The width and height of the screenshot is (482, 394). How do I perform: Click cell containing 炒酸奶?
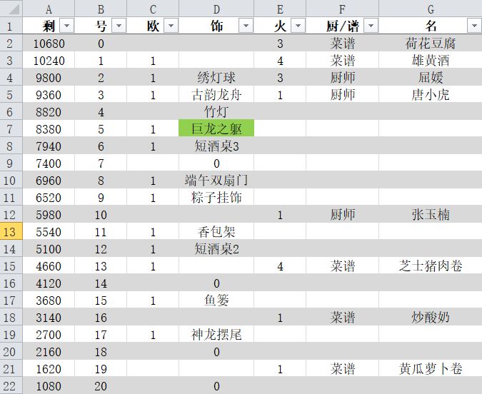[431, 317]
